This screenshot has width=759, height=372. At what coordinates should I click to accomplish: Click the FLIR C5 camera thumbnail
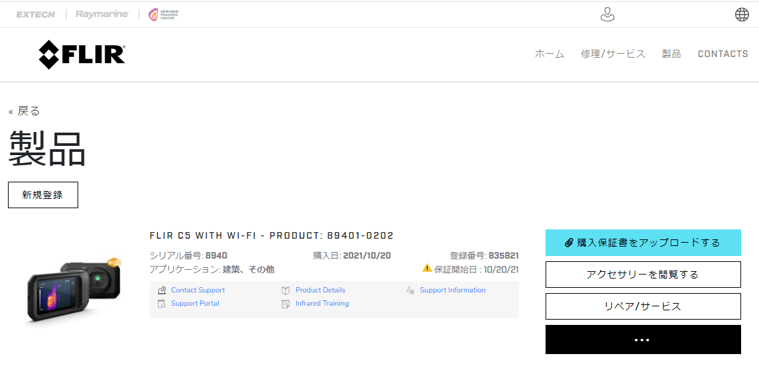tap(74, 288)
